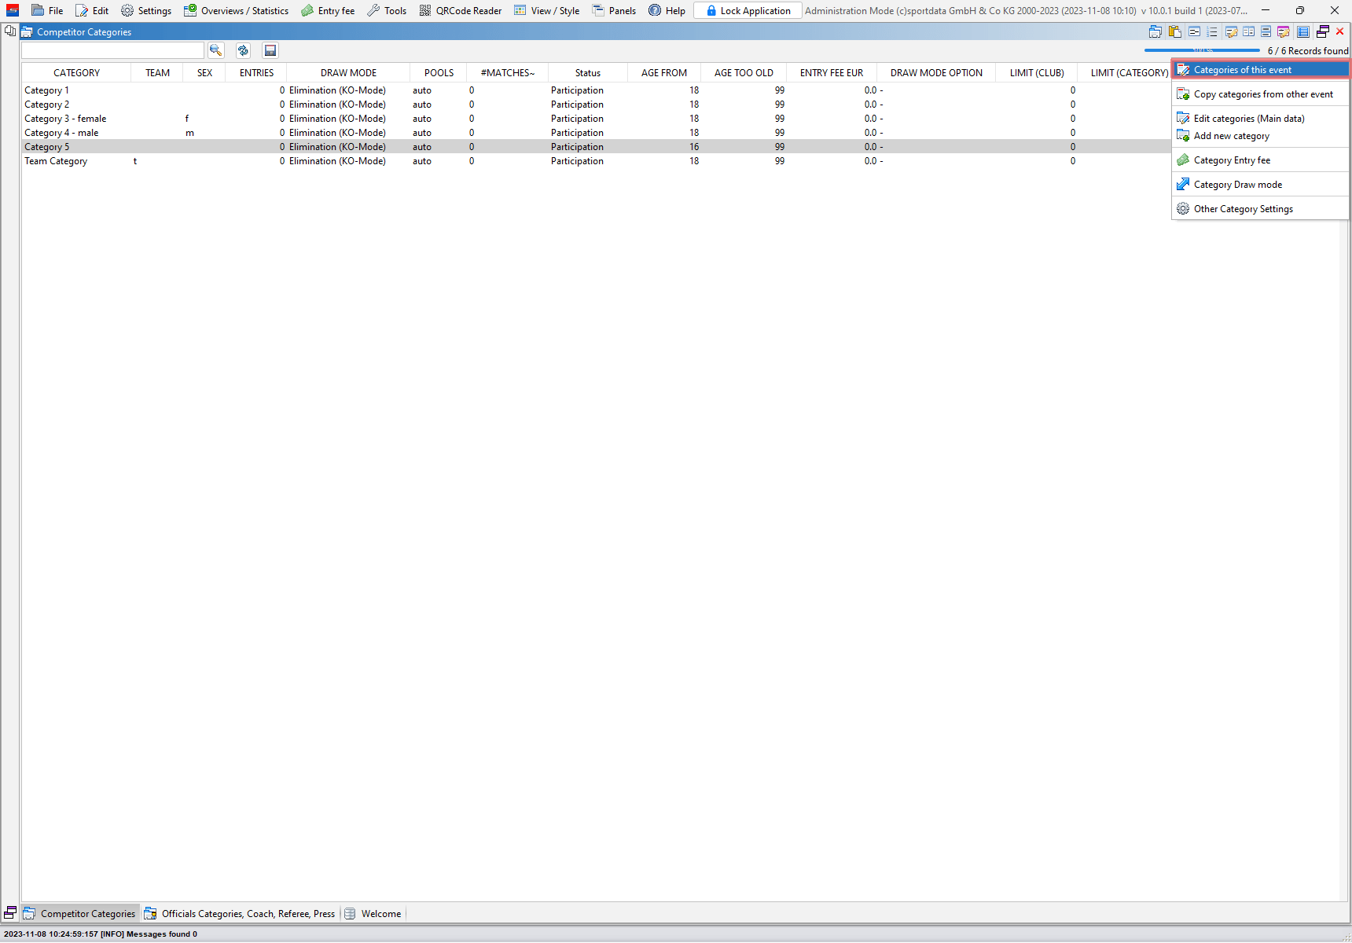Click the search input field
The image size is (1352, 943).
(x=112, y=50)
